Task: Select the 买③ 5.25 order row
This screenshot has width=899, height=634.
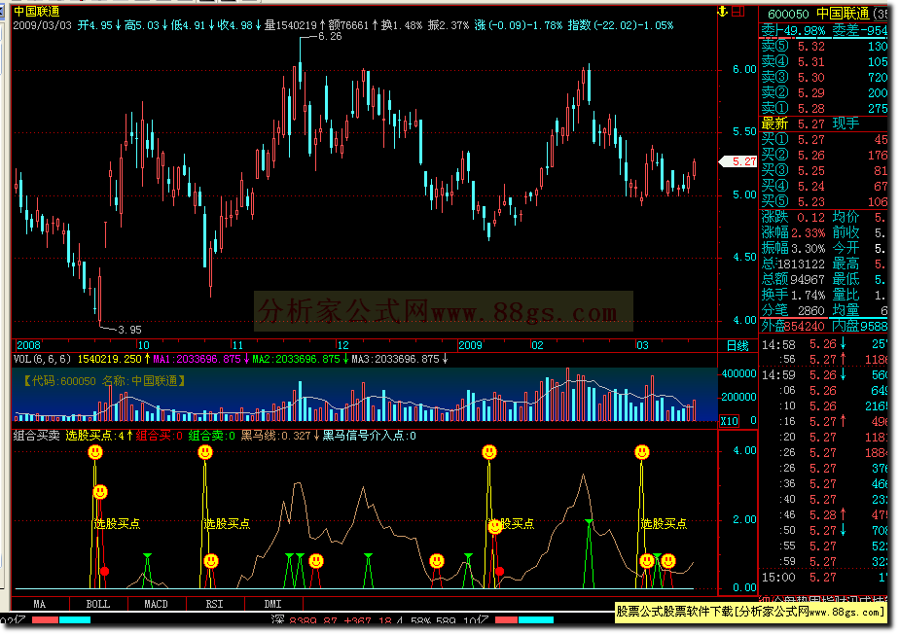Action: (824, 171)
